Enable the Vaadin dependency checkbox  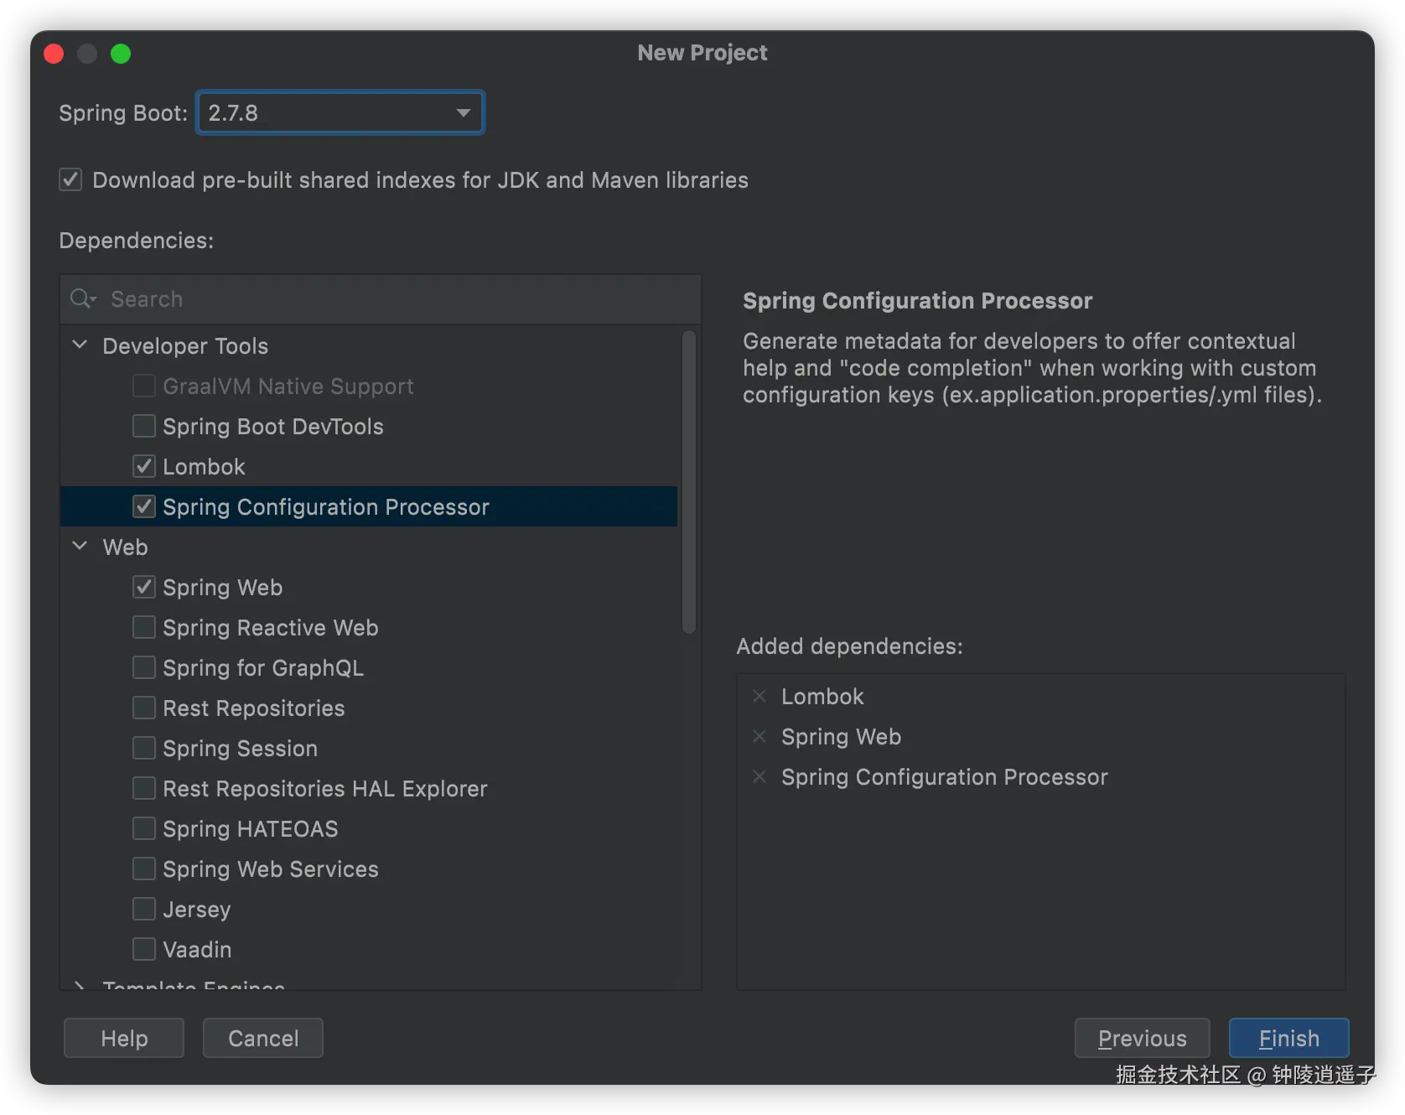click(x=144, y=950)
